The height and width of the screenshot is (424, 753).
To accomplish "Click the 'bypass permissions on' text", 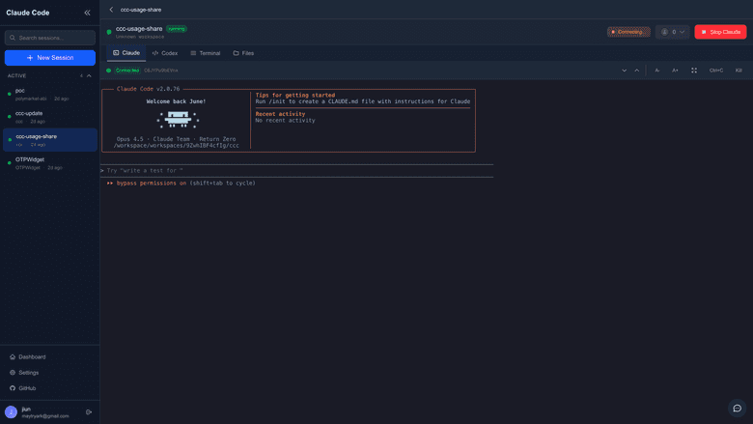I will coord(152,183).
